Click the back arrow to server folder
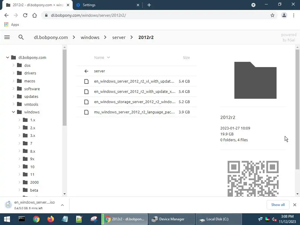Image resolution: width=300 pixels, height=225 pixels. point(86,71)
